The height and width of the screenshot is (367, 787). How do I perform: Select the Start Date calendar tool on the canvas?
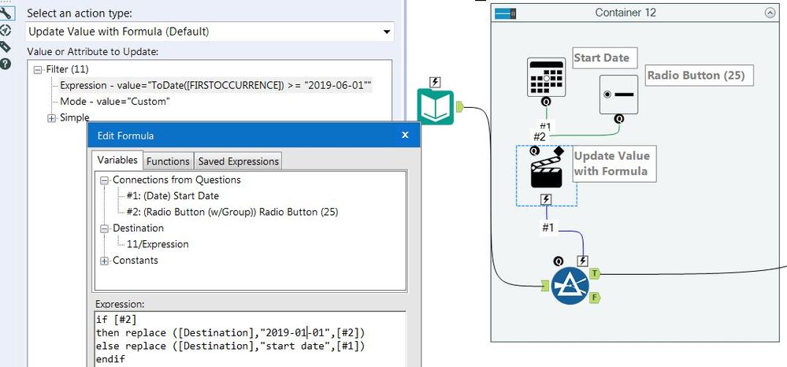[x=546, y=77]
